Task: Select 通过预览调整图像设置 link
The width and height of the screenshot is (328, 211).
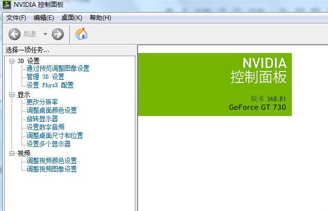Action: 58,69
